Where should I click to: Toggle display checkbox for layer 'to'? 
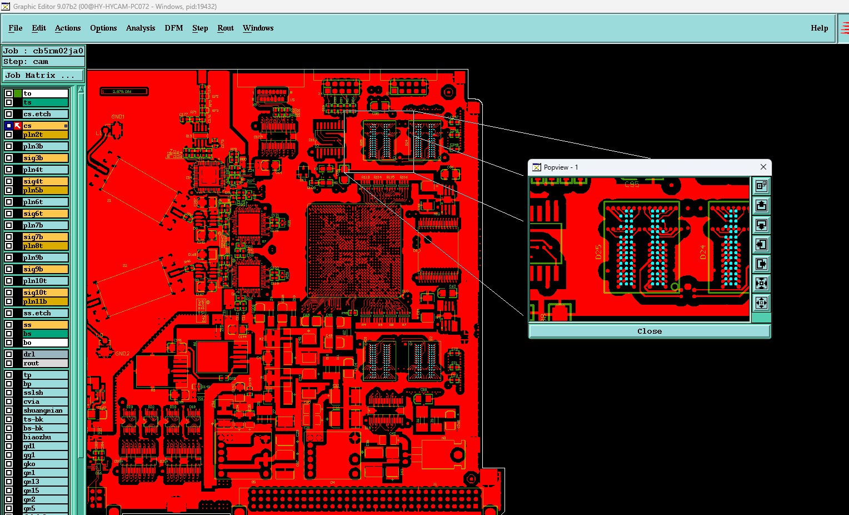(x=9, y=93)
